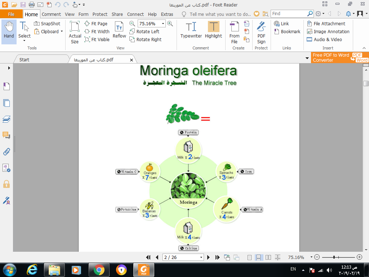
Task: Click the Typewriter comment tool
Action: click(x=191, y=31)
